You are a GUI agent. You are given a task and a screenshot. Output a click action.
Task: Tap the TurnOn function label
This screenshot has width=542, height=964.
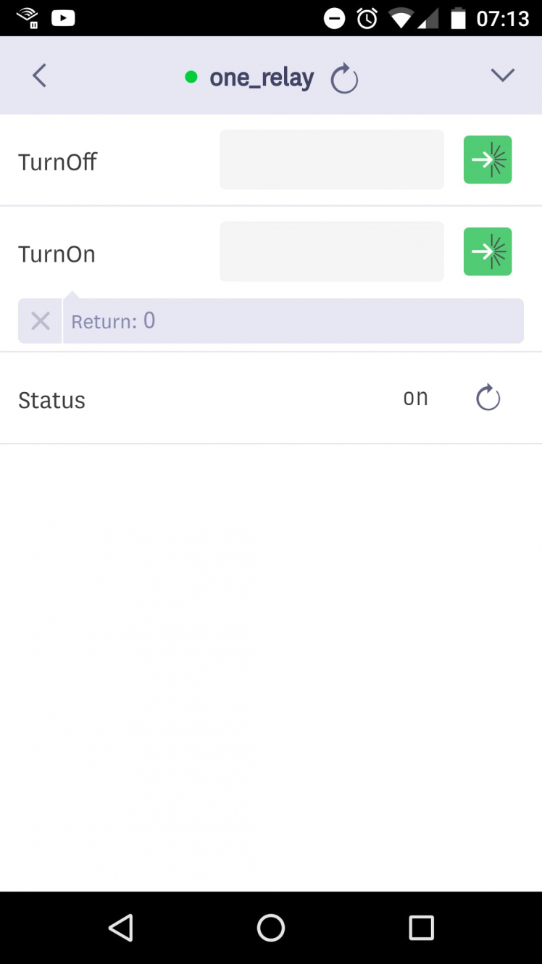[x=57, y=254]
